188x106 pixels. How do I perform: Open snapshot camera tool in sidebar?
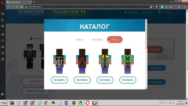click(3, 26)
